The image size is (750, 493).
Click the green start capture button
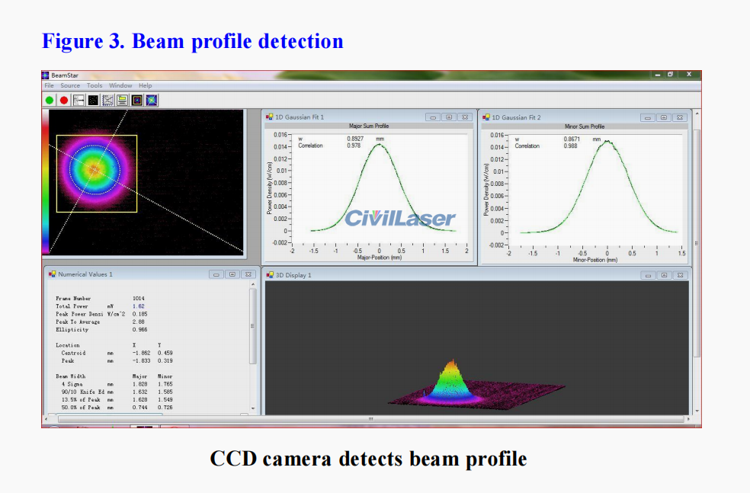point(50,101)
